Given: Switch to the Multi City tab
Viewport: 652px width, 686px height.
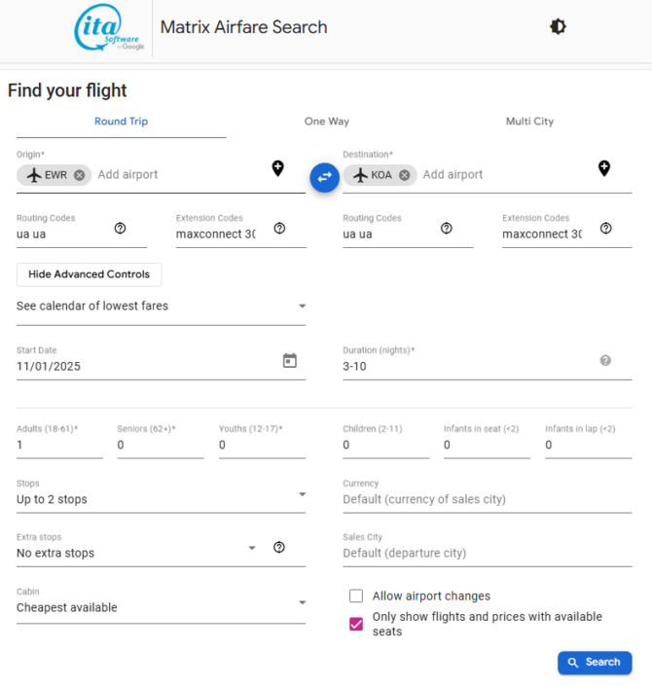Looking at the screenshot, I should pyautogui.click(x=529, y=122).
